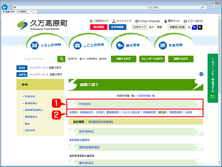This screenshot has width=222, height=167.
Task: Open くらしの情報 living info menu
Action: click(46, 45)
